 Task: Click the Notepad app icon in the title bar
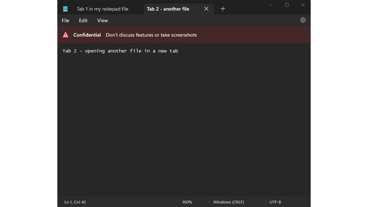[x=65, y=9]
